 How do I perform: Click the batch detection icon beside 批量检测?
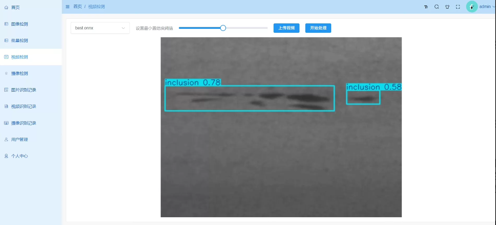coord(6,41)
